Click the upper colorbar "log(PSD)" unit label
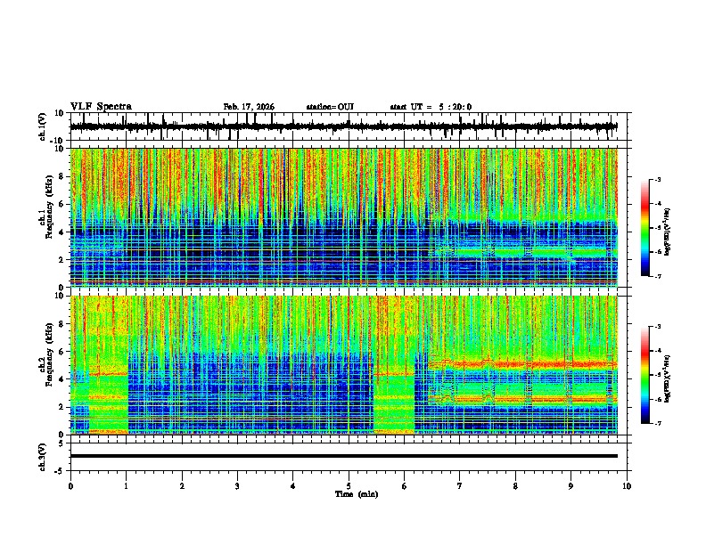The image size is (706, 545). [667, 232]
